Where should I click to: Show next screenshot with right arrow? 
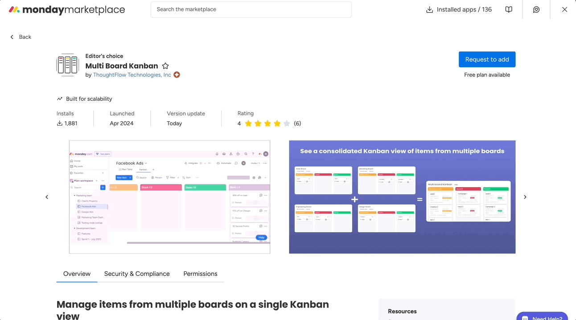pos(525,197)
